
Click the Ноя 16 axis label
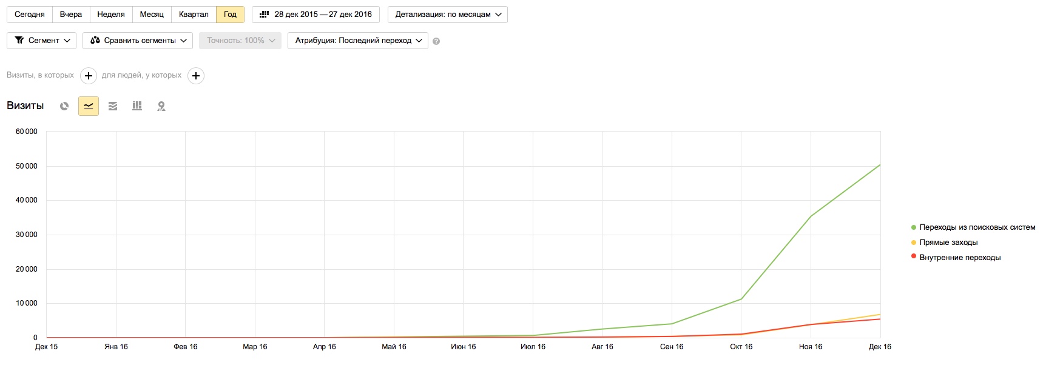tap(811, 347)
